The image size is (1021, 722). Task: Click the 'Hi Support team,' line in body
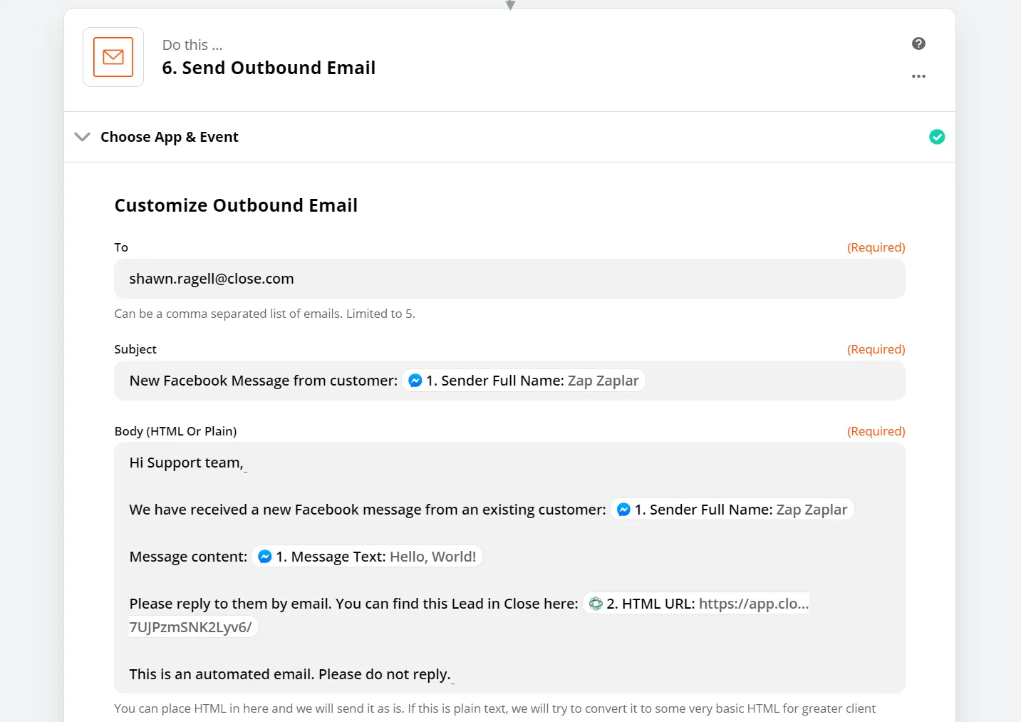tap(186, 463)
